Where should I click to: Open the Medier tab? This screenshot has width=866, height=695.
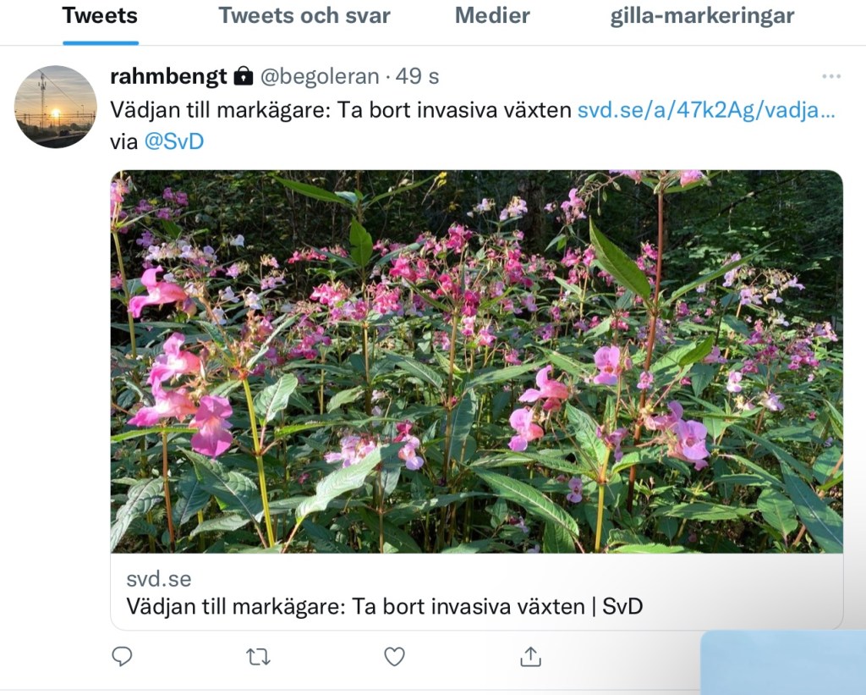492,16
